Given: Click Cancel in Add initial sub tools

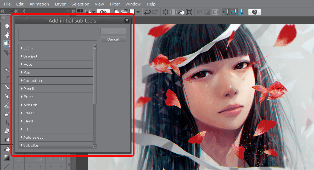Looking at the screenshot, I should pos(113,39).
